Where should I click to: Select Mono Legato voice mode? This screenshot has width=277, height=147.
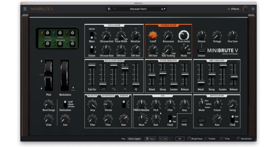coord(135,139)
